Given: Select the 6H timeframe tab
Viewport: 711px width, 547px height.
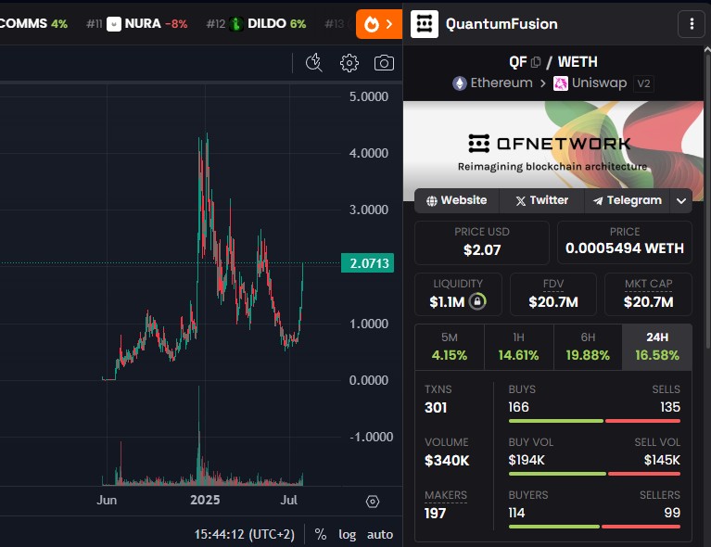Looking at the screenshot, I should [x=588, y=347].
